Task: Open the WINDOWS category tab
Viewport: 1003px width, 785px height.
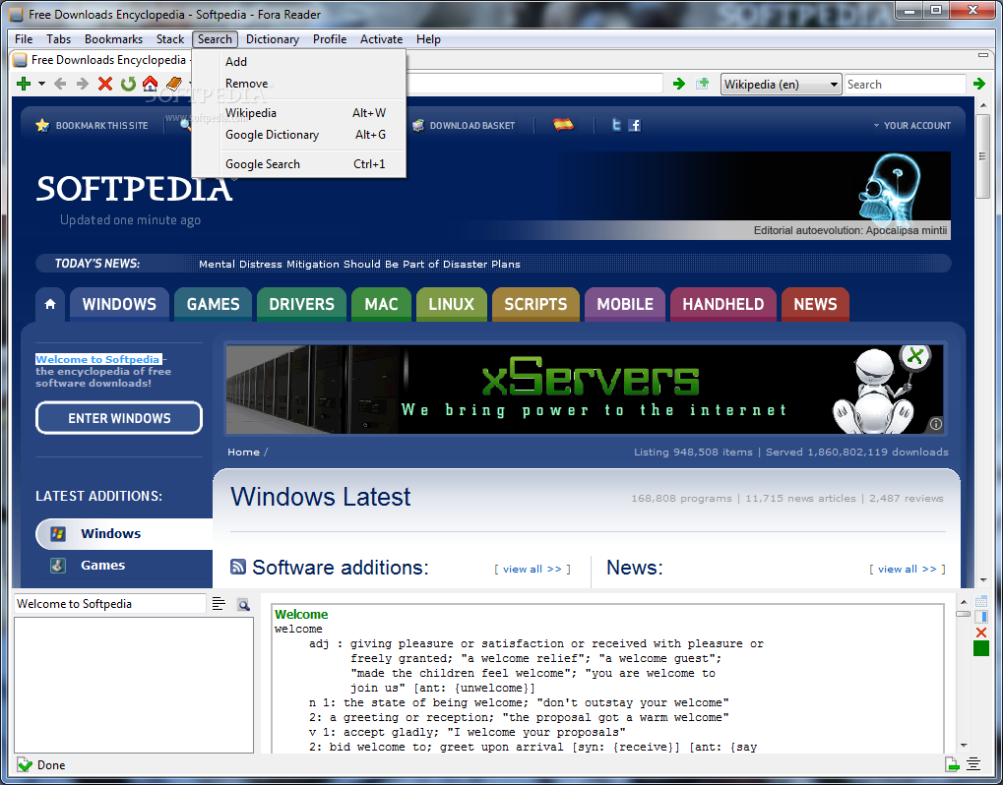Action: point(119,304)
